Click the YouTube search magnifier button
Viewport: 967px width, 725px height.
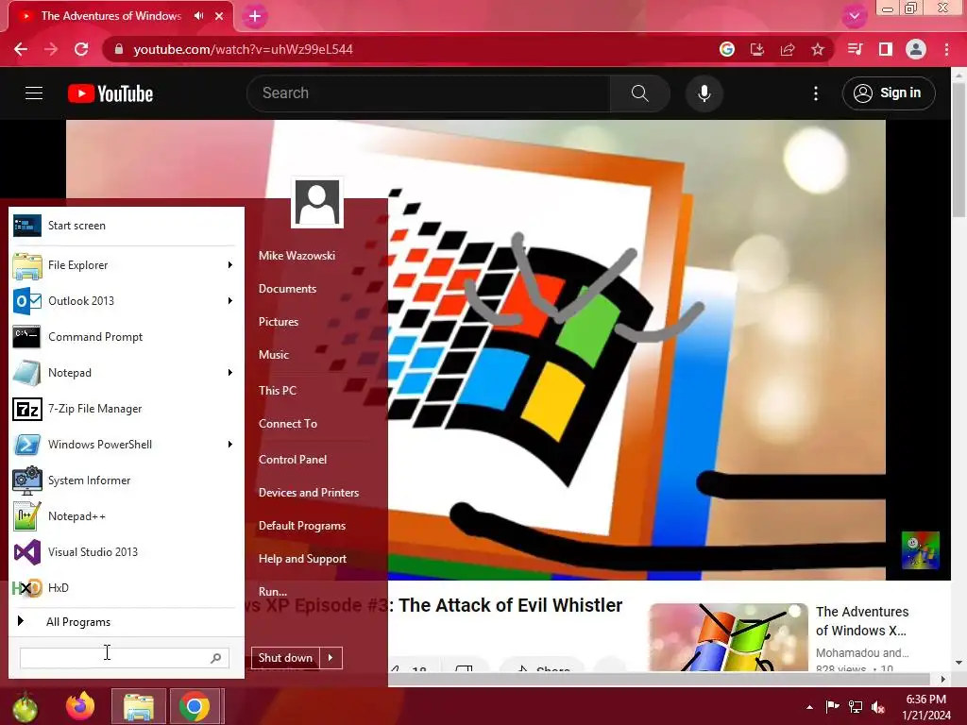tap(640, 93)
